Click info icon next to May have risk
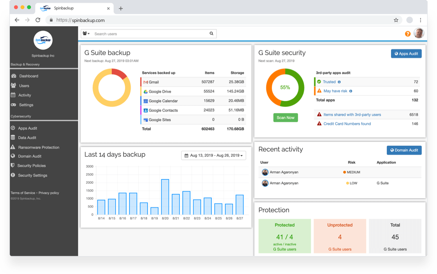Viewport: 437px width, 274px height. (351, 91)
